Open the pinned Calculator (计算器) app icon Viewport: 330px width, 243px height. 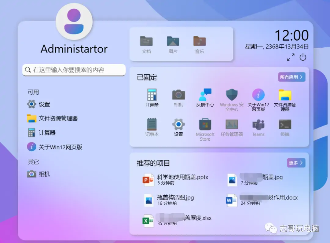coord(152,95)
